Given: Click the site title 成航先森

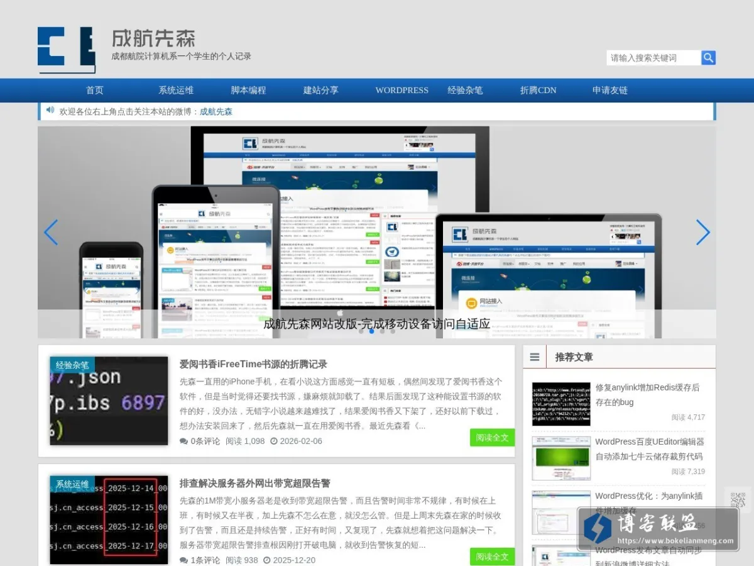Looking at the screenshot, I should coord(153,38).
